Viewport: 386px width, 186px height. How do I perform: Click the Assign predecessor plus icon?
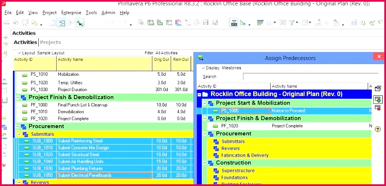(x=377, y=99)
